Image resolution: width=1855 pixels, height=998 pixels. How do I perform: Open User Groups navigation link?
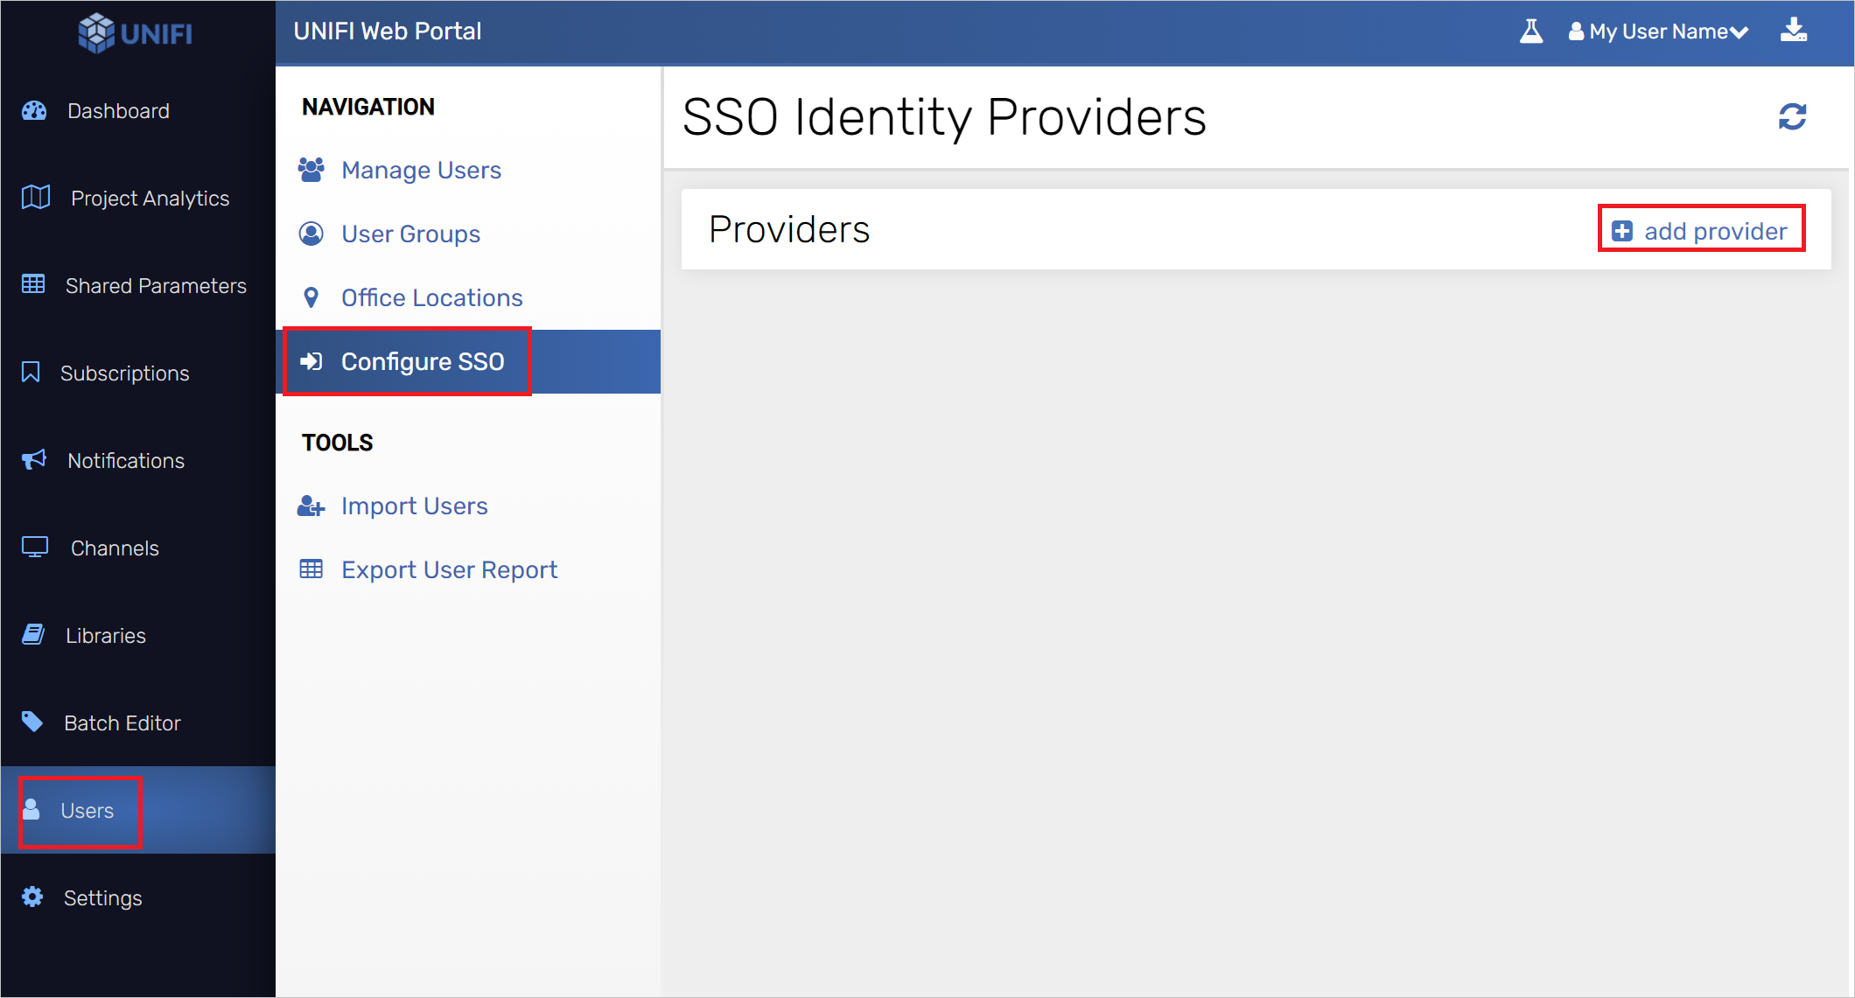[x=410, y=234]
